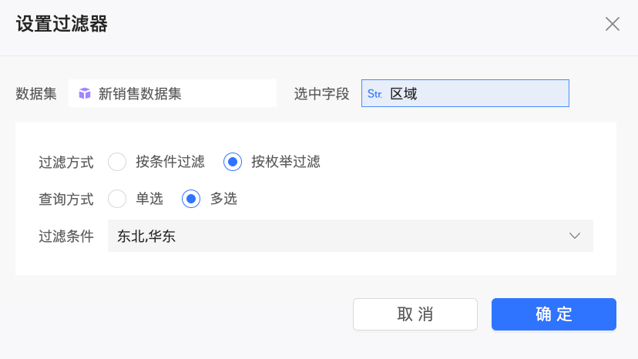Image resolution: width=638 pixels, height=359 pixels.
Task: Click the 区域 selected field box
Action: click(465, 94)
